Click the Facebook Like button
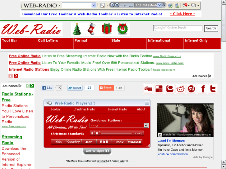 click(48, 88)
